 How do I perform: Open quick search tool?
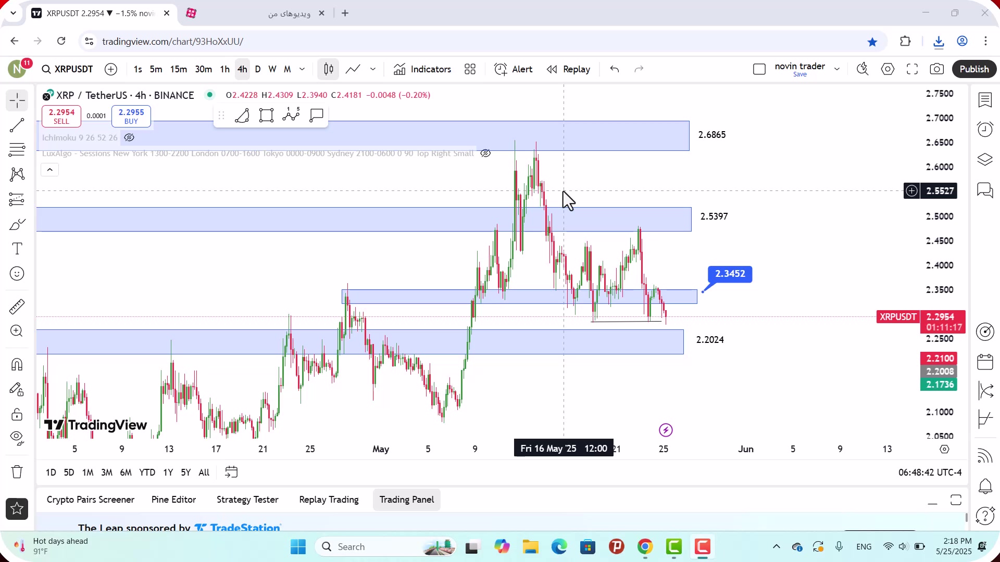coord(863,69)
